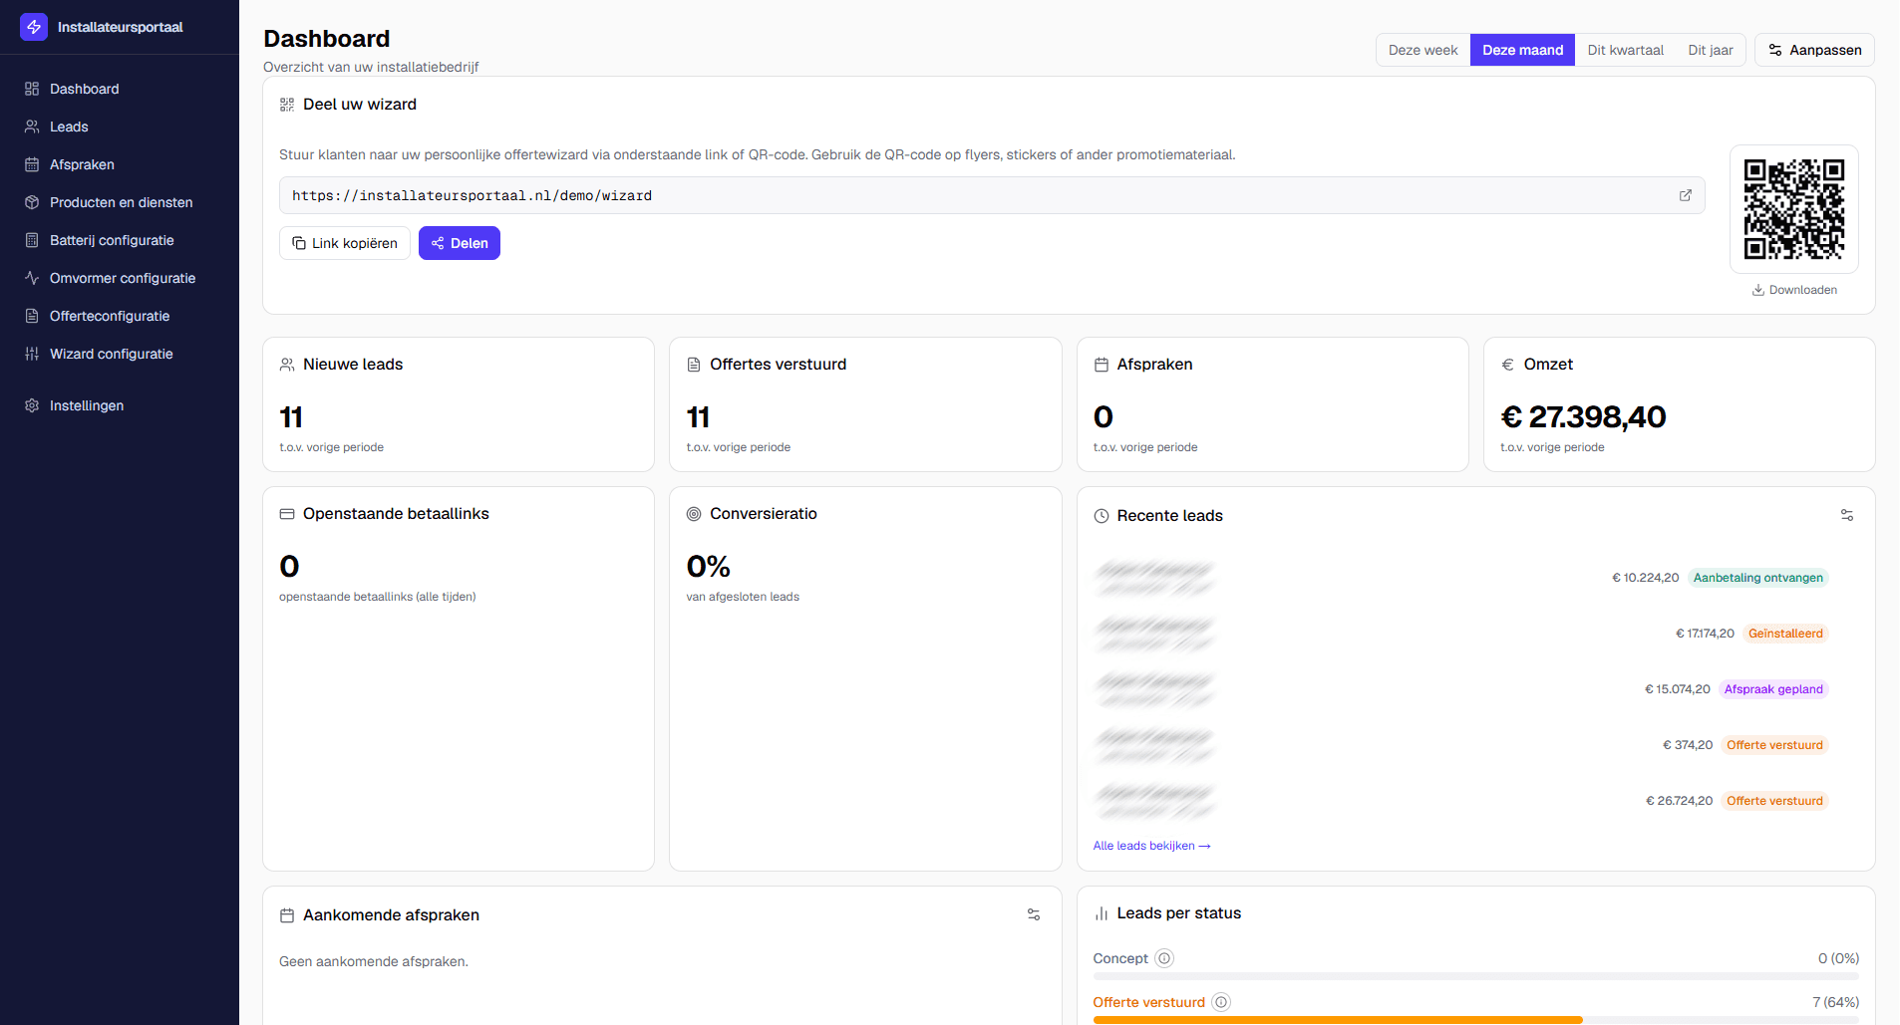This screenshot has width=1900, height=1025.
Task: Click the Openstaande betaallinks card icon
Action: pyautogui.click(x=287, y=514)
